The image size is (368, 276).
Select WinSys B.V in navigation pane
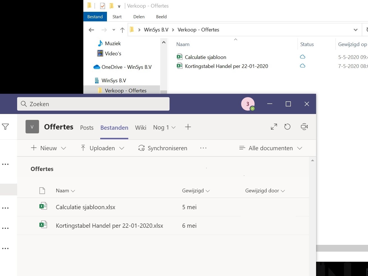pyautogui.click(x=110, y=81)
